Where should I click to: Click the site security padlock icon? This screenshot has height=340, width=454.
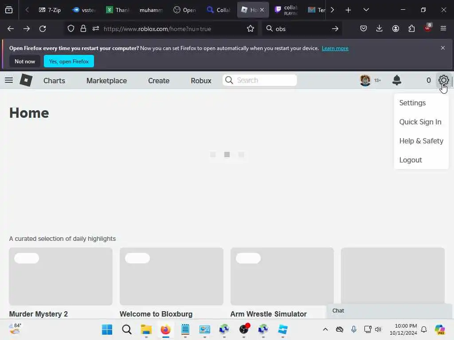click(83, 29)
